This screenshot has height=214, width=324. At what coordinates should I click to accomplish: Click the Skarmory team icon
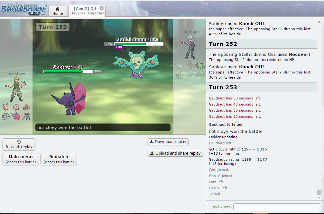click(x=6, y=116)
